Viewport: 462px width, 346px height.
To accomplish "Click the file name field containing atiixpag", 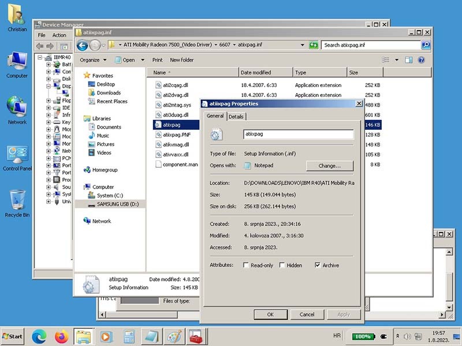I will point(298,134).
